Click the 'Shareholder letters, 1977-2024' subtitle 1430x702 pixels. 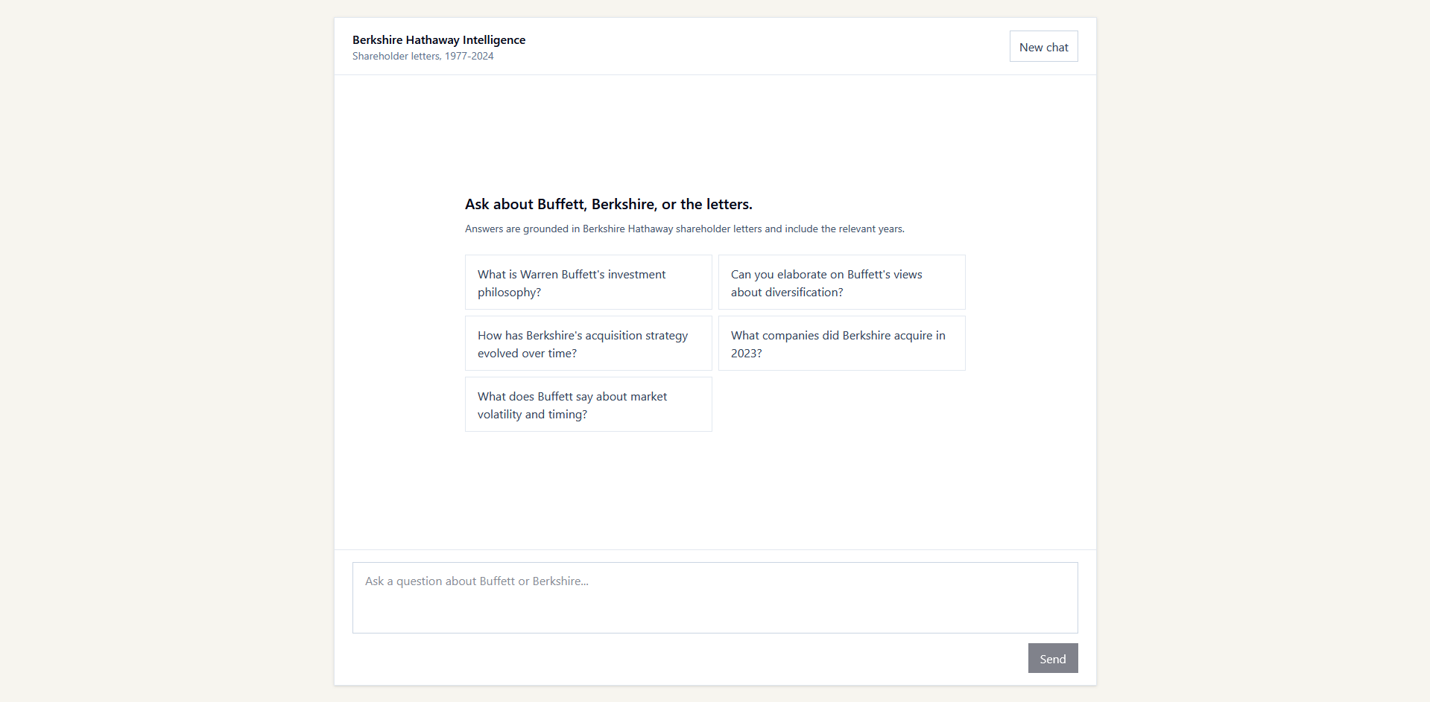pyautogui.click(x=423, y=56)
